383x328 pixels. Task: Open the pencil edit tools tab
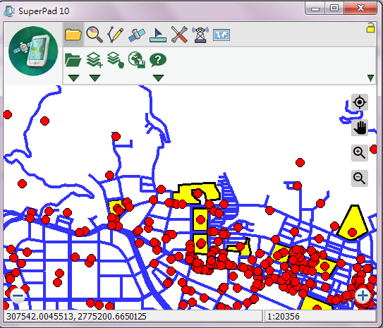pos(115,35)
